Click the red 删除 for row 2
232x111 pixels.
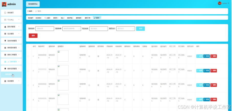[x=214, y=71]
